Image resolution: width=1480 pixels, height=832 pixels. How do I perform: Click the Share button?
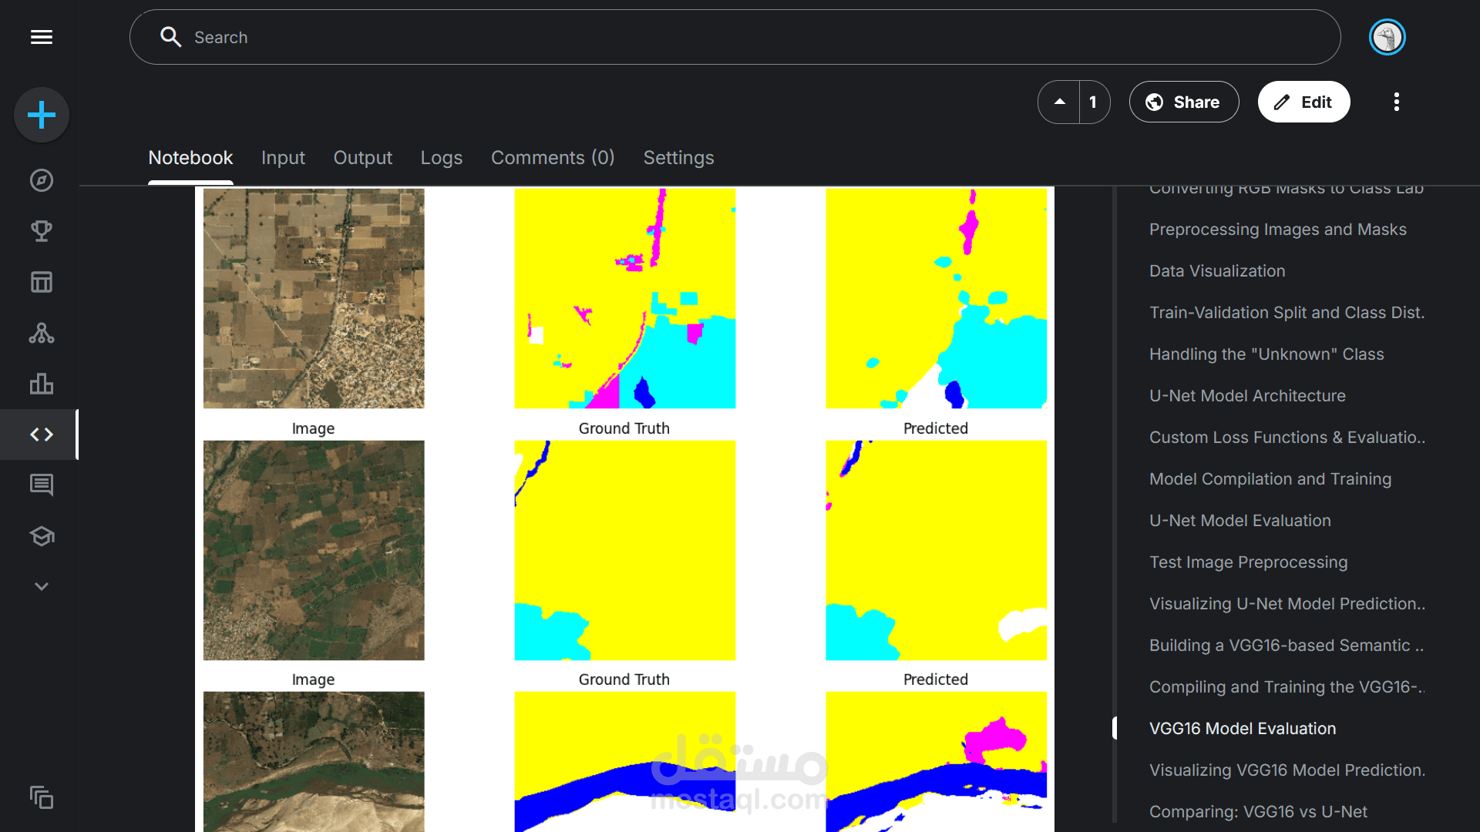coord(1184,102)
